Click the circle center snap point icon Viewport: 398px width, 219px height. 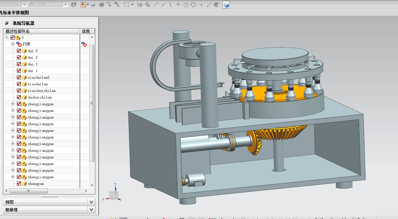click(x=186, y=5)
